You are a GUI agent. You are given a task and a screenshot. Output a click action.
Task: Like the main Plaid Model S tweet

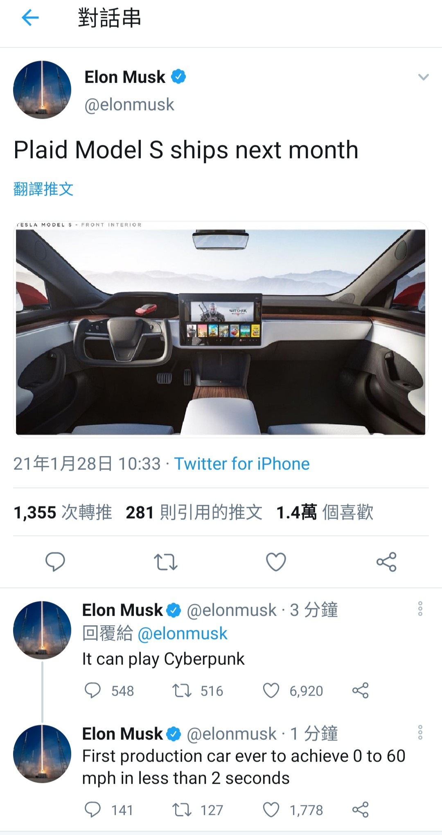click(276, 562)
